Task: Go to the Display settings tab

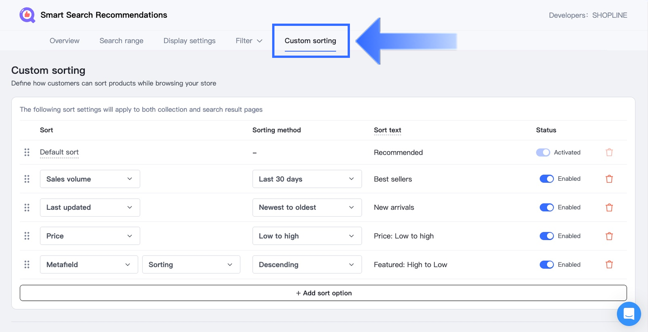Action: point(189,41)
